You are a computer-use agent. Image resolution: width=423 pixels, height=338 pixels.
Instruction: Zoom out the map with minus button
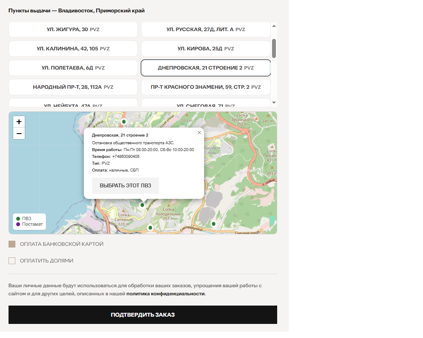[x=19, y=133]
